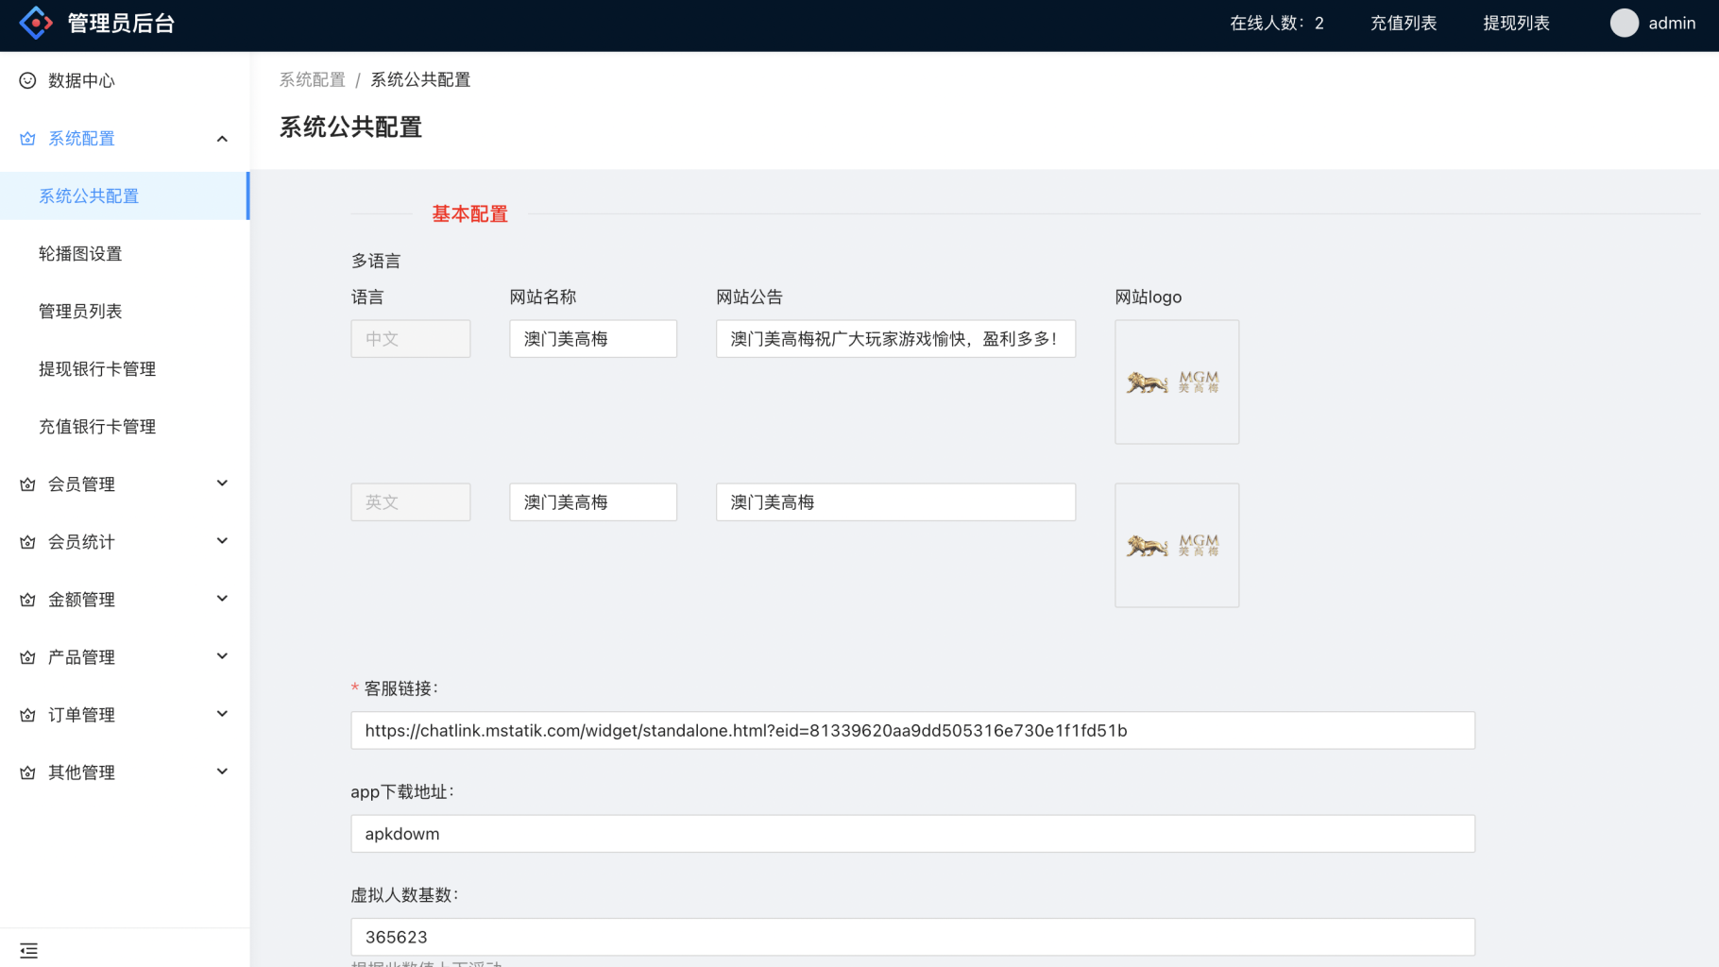Image resolution: width=1719 pixels, height=967 pixels.
Task: Click the 产品管理 sidebar icon
Action: tap(27, 656)
